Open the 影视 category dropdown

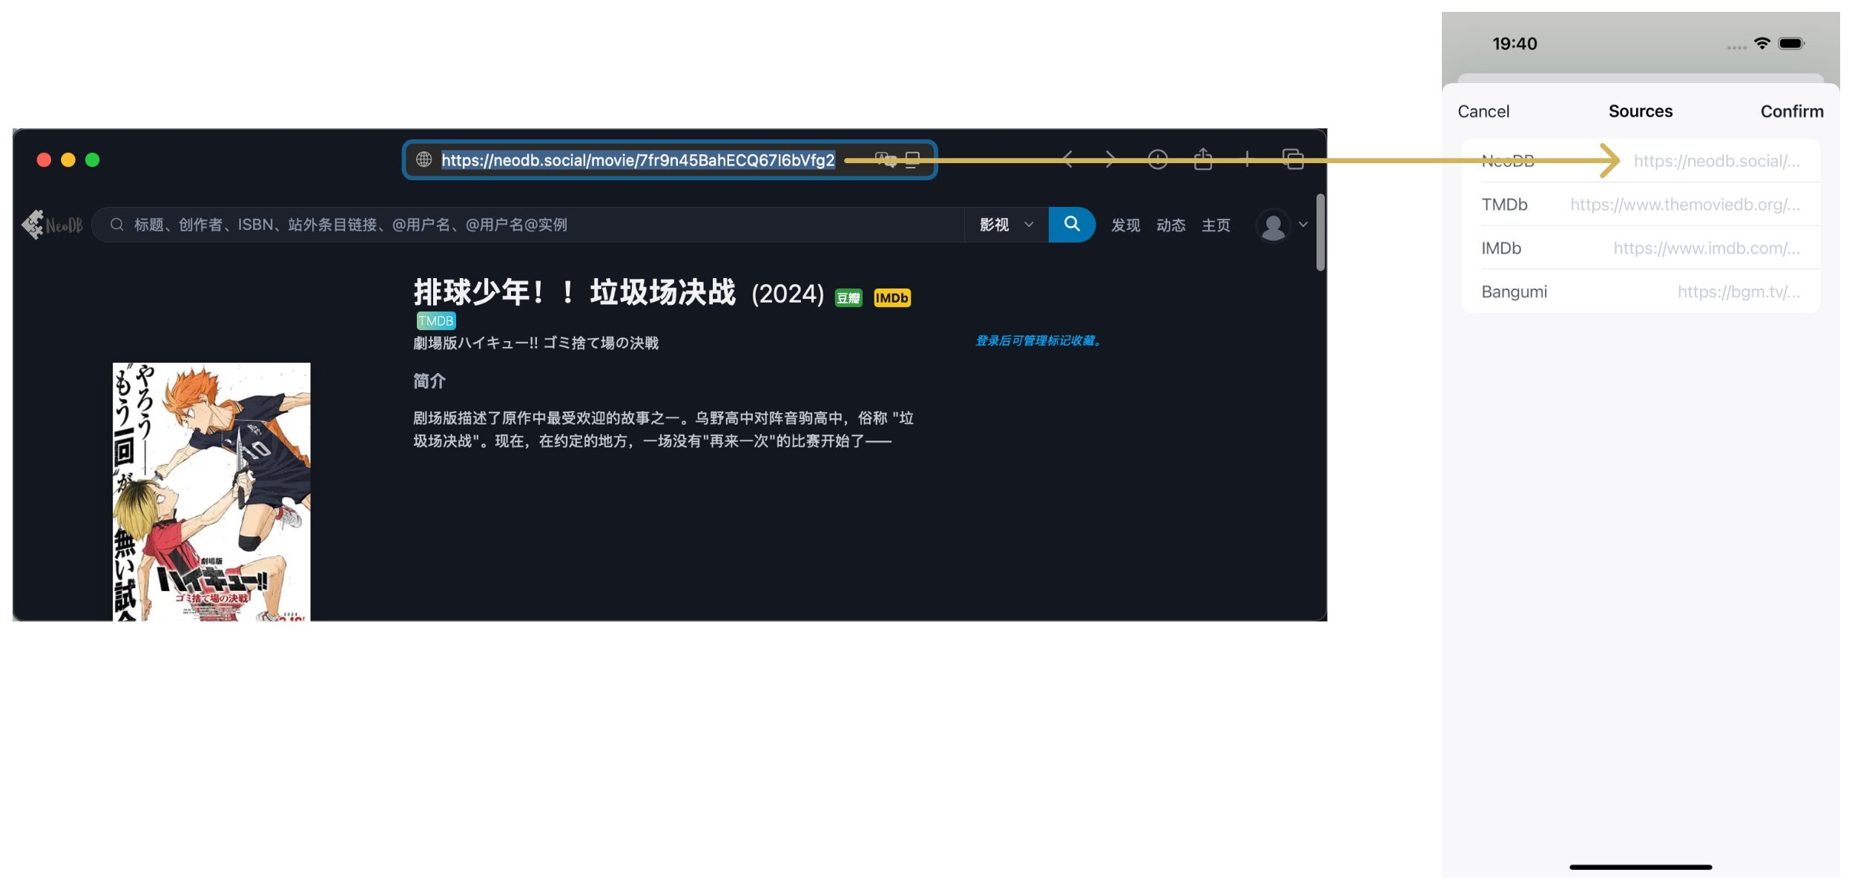1005,225
